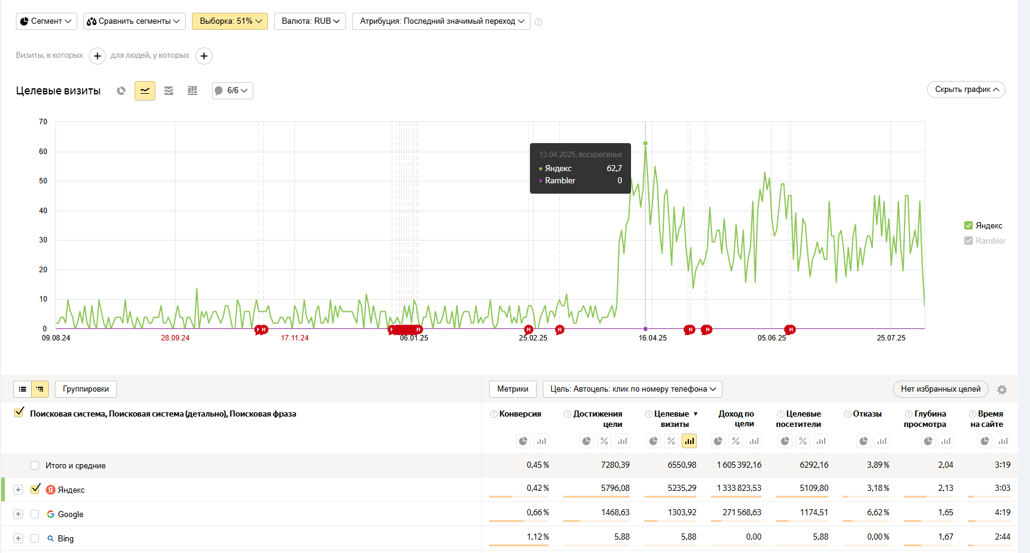
Task: Show tree table view
Action: coord(40,389)
